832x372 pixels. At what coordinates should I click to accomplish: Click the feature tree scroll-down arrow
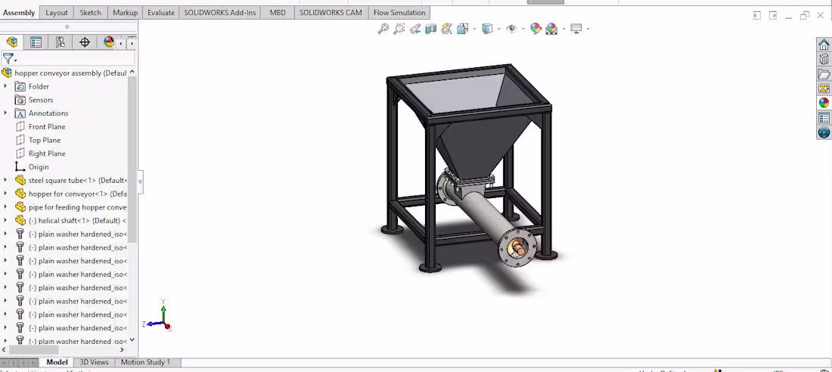[x=132, y=340]
